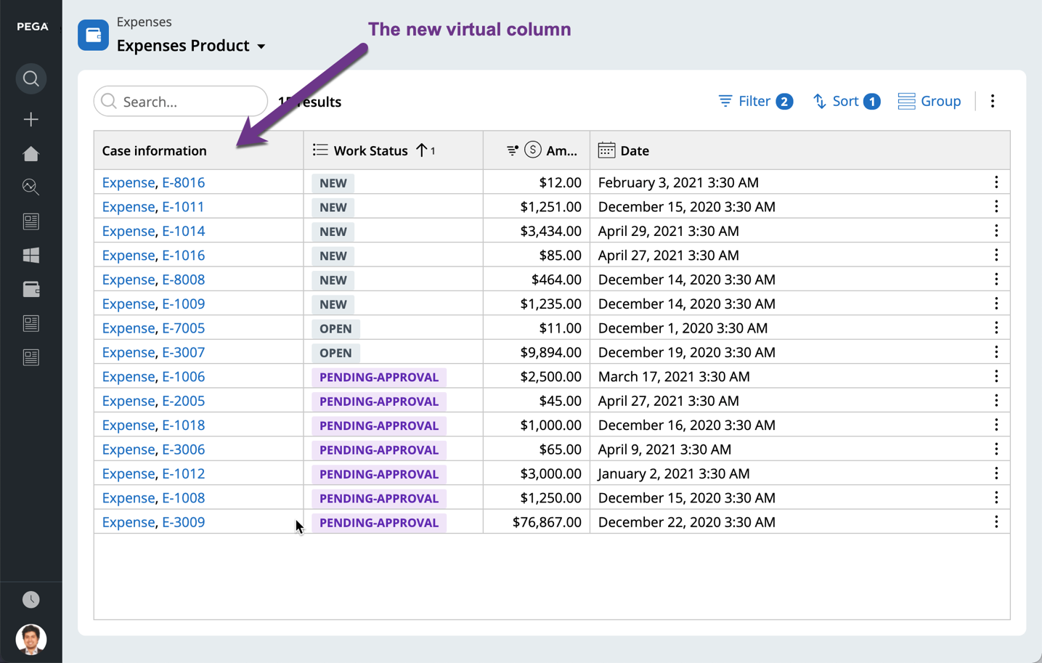Open case link Expense, E-1012
The width and height of the screenshot is (1042, 663).
153,473
